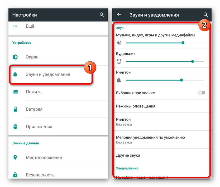Adjust the Будильник alarm volume slider

click(165, 61)
